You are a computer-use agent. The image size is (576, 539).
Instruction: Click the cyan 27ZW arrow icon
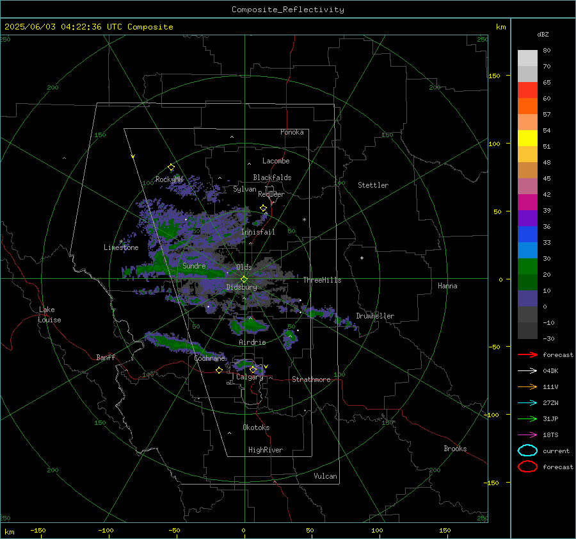tap(527, 403)
